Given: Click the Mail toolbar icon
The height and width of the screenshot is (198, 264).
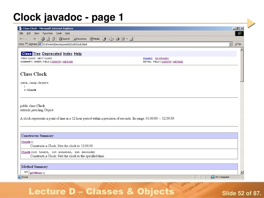Looking at the screenshot, I should pyautogui.click(x=111, y=39).
